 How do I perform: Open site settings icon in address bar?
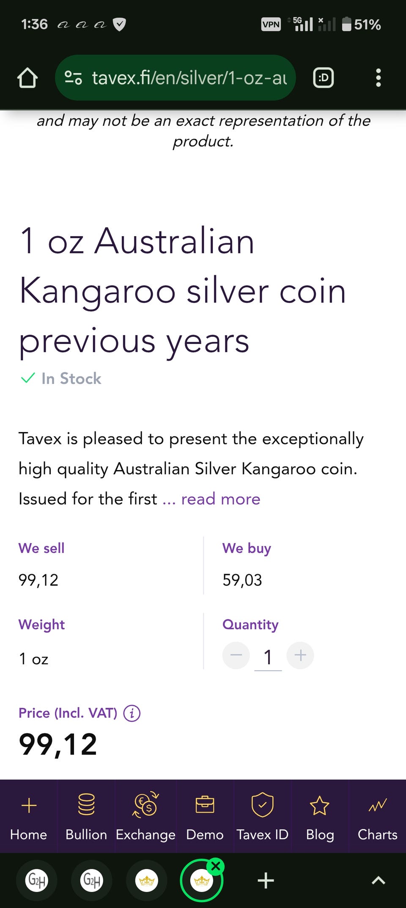coord(73,78)
